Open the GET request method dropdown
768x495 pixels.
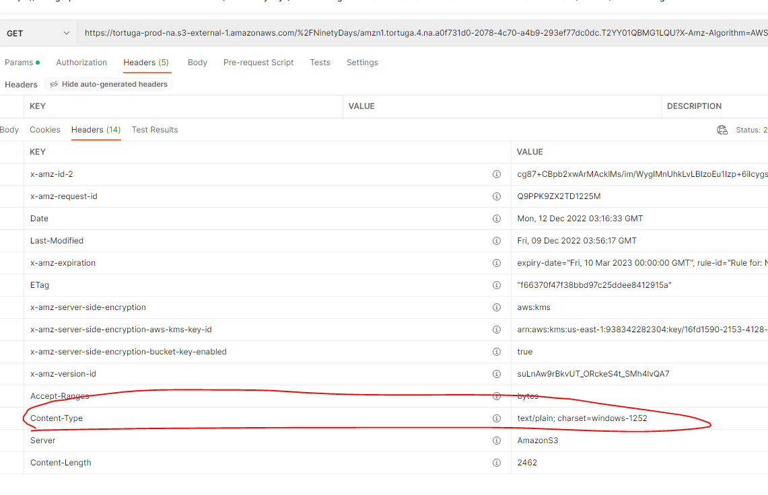click(38, 32)
